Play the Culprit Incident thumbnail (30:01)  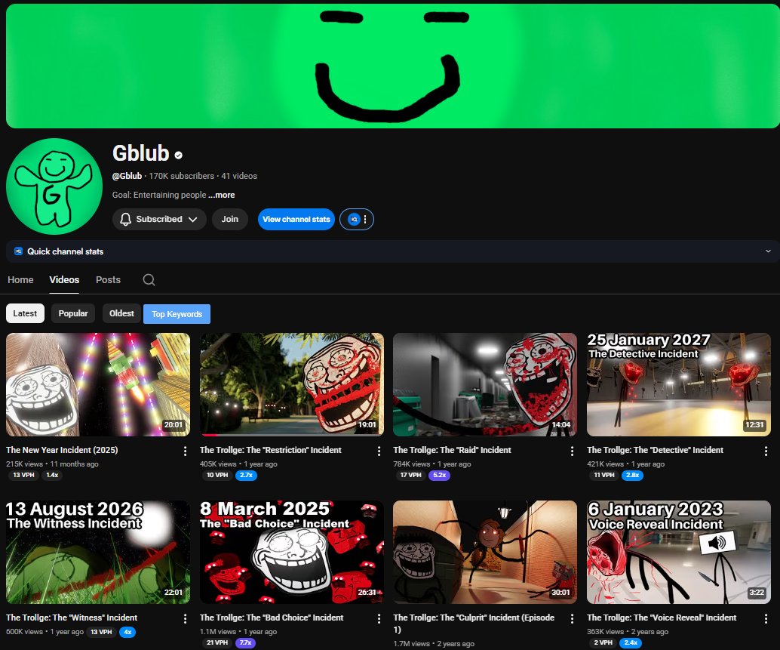pos(485,553)
